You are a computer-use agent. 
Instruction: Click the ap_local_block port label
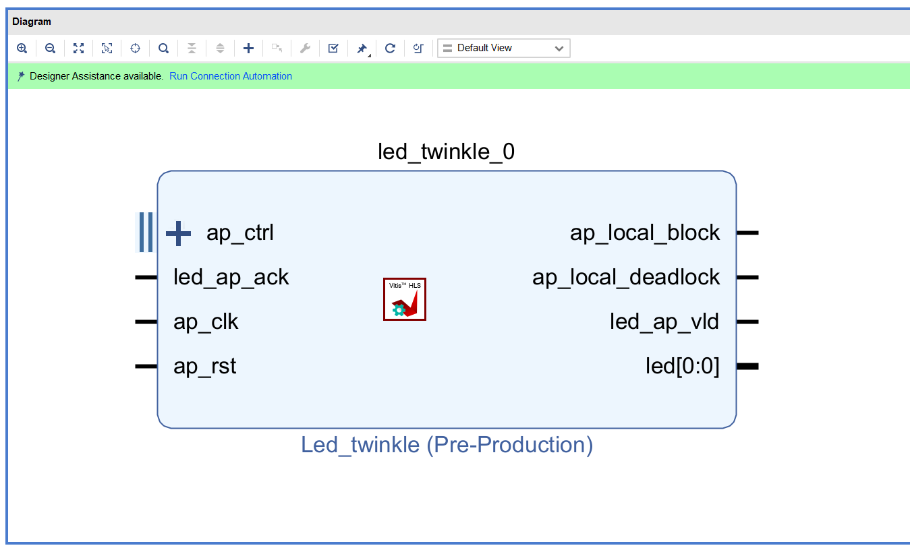pyautogui.click(x=645, y=233)
